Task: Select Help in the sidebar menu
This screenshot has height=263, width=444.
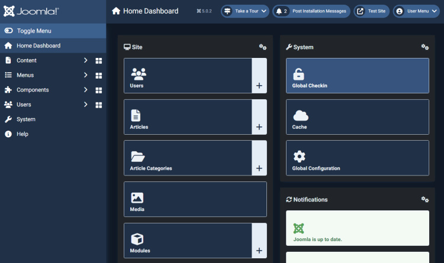Action: 22,134
